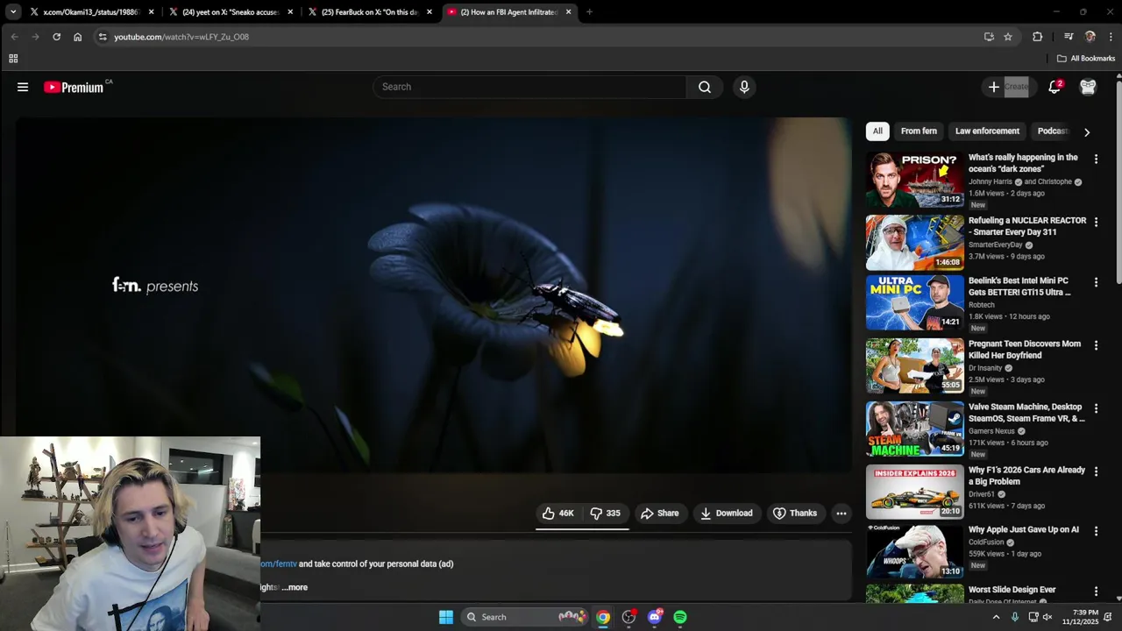The width and height of the screenshot is (1122, 631).
Task: Open the PRISON? ocean dark zones thumbnail
Action: pos(914,180)
